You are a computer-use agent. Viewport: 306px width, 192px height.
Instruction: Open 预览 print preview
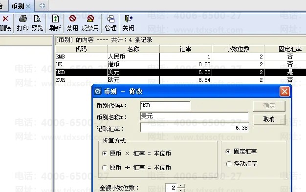[37, 19]
